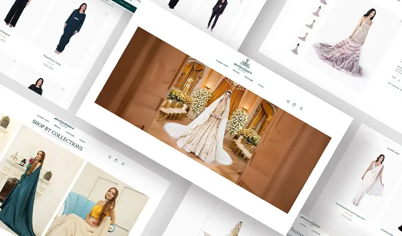Open the account icon in the bridal banner page header

301,108
